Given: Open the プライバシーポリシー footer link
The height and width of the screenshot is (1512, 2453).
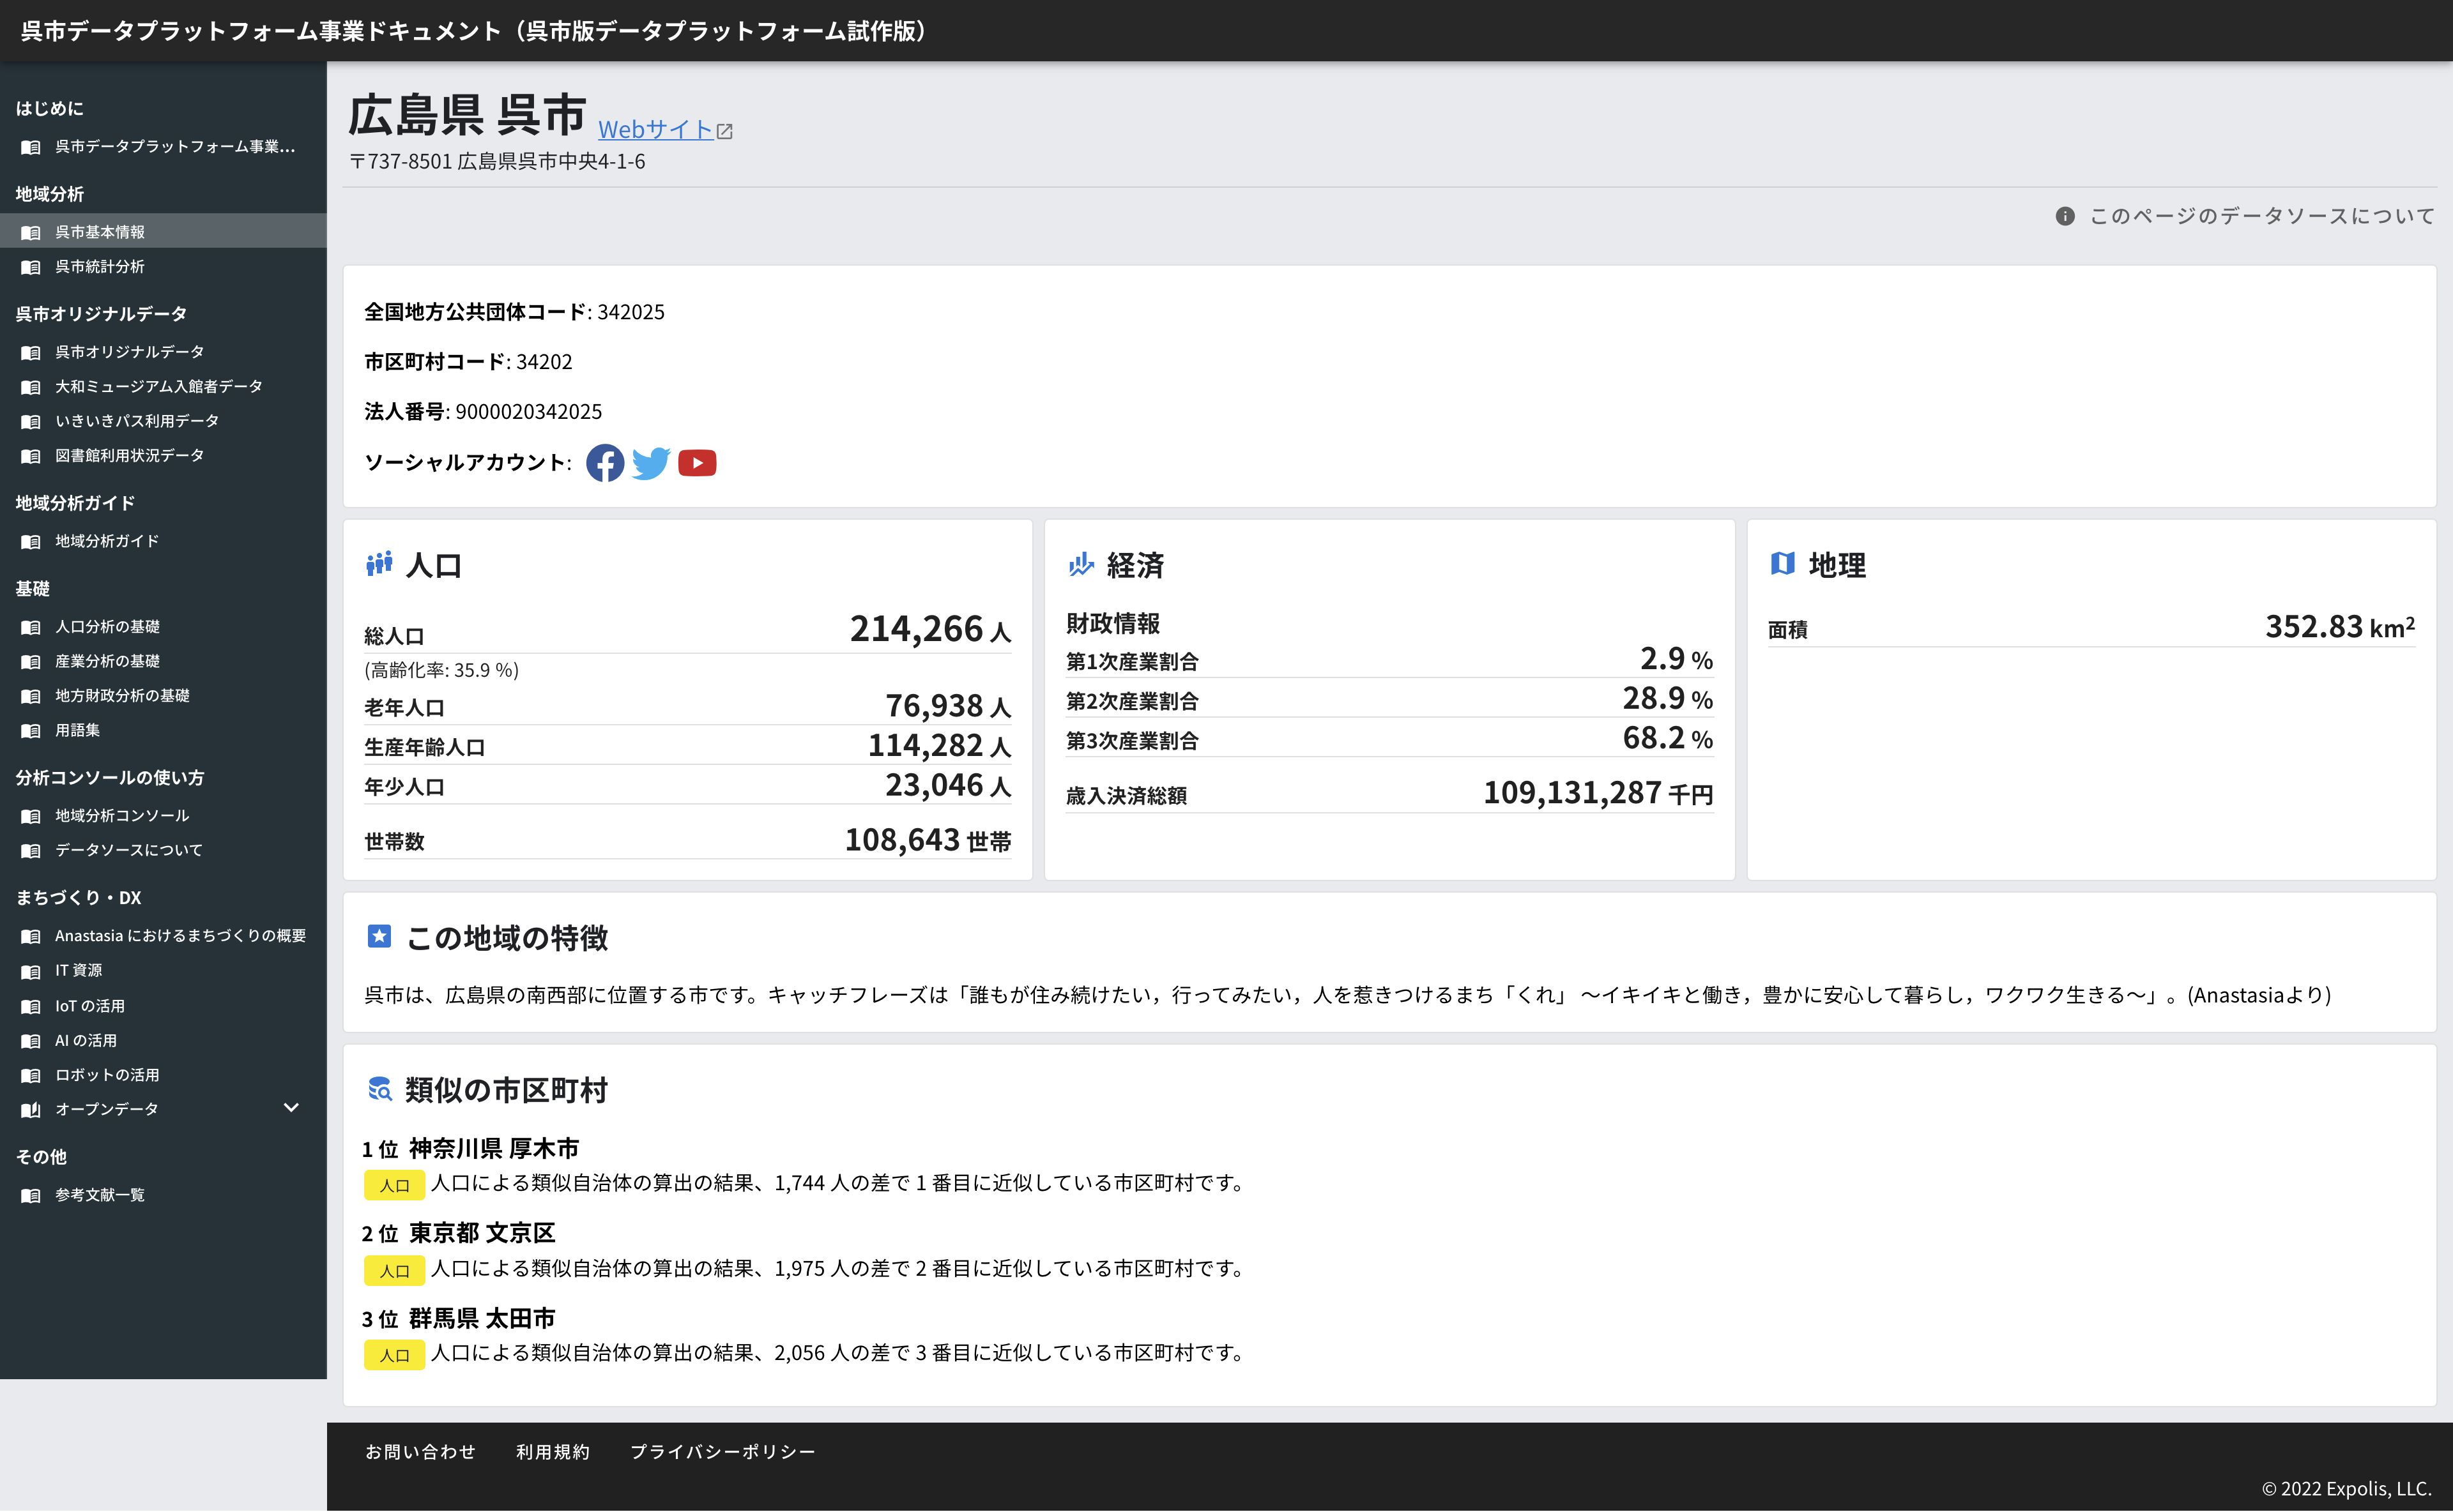Looking at the screenshot, I should (x=723, y=1451).
